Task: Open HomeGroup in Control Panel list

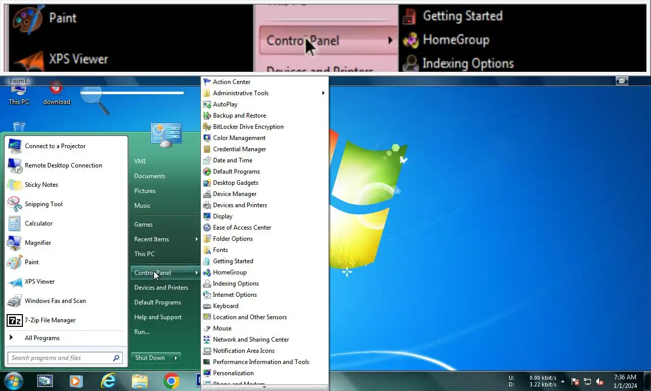Action: tap(264, 272)
